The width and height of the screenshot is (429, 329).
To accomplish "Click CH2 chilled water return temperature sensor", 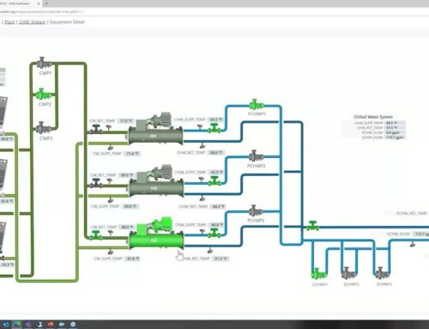I will [202, 198].
